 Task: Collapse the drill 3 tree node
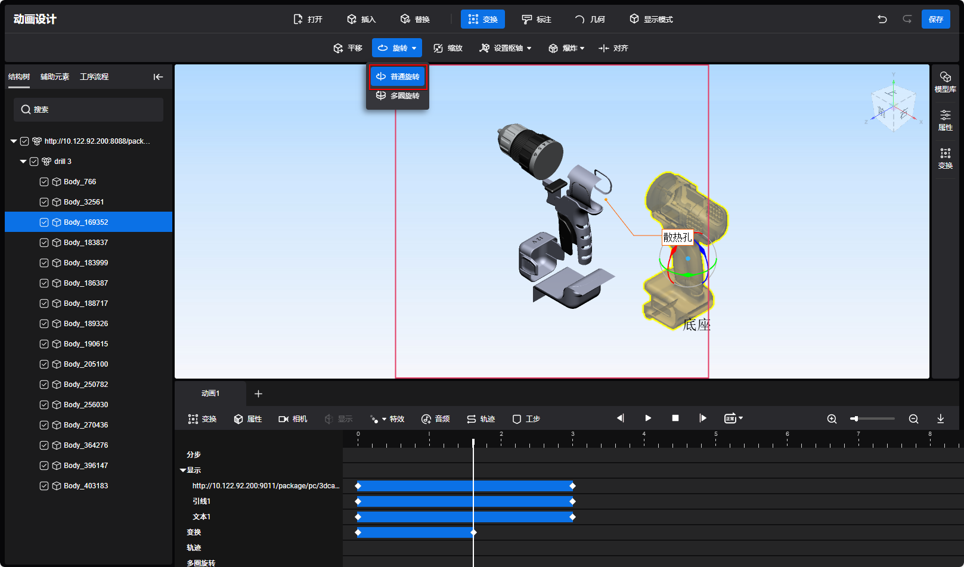23,162
